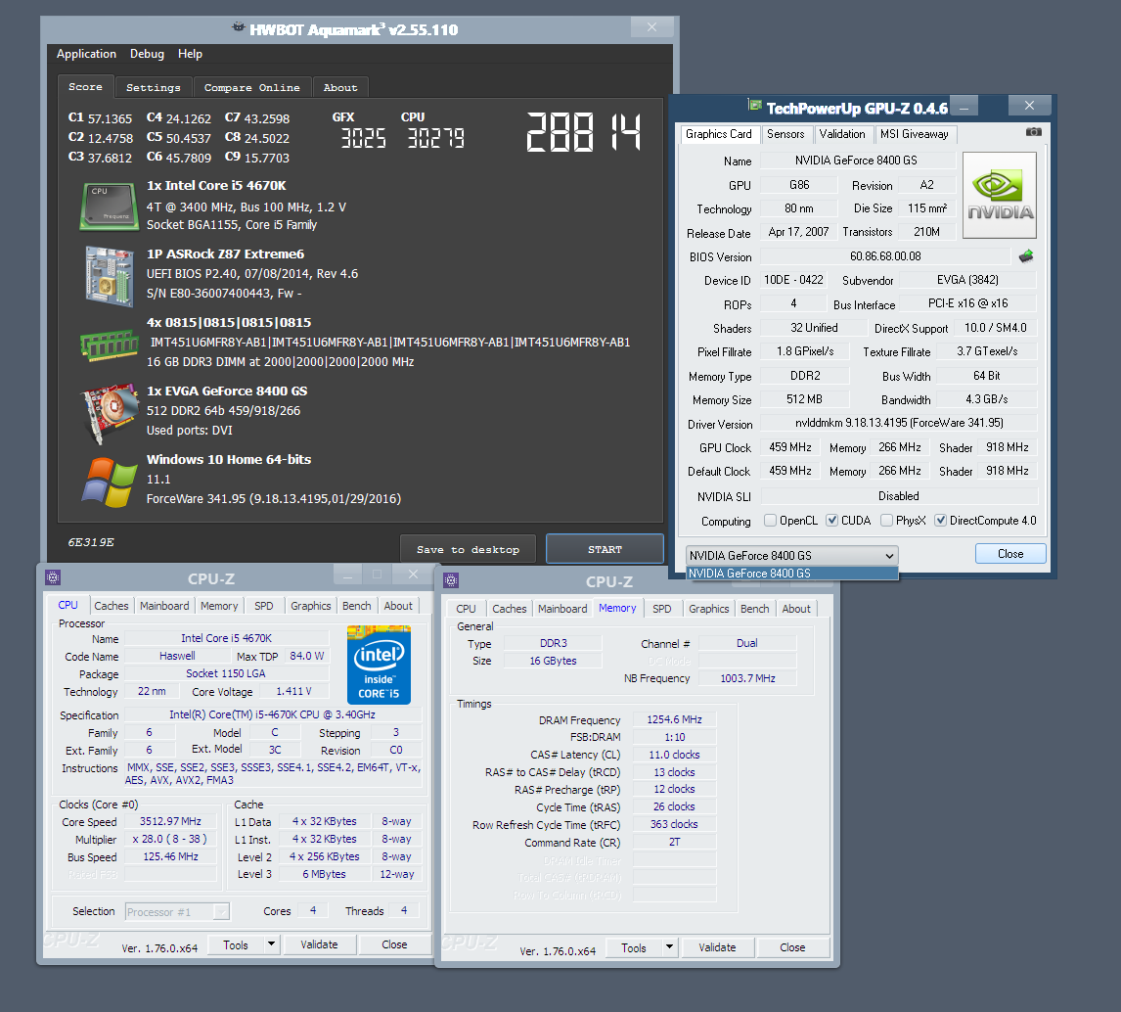The width and height of the screenshot is (1121, 1012).
Task: Click the BIOS Version field 60.86.68.00.08
Action: (x=885, y=256)
